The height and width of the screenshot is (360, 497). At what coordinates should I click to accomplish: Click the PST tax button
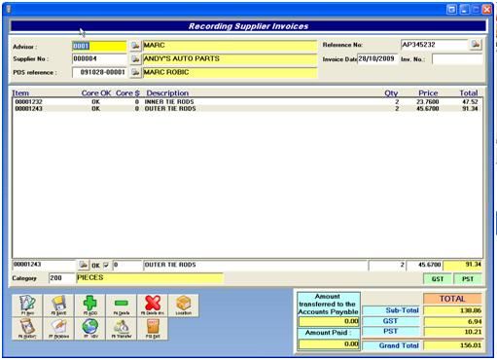pos(468,279)
